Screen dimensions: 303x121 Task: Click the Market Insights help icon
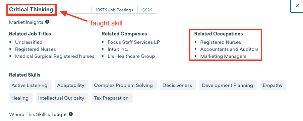click(x=47, y=22)
